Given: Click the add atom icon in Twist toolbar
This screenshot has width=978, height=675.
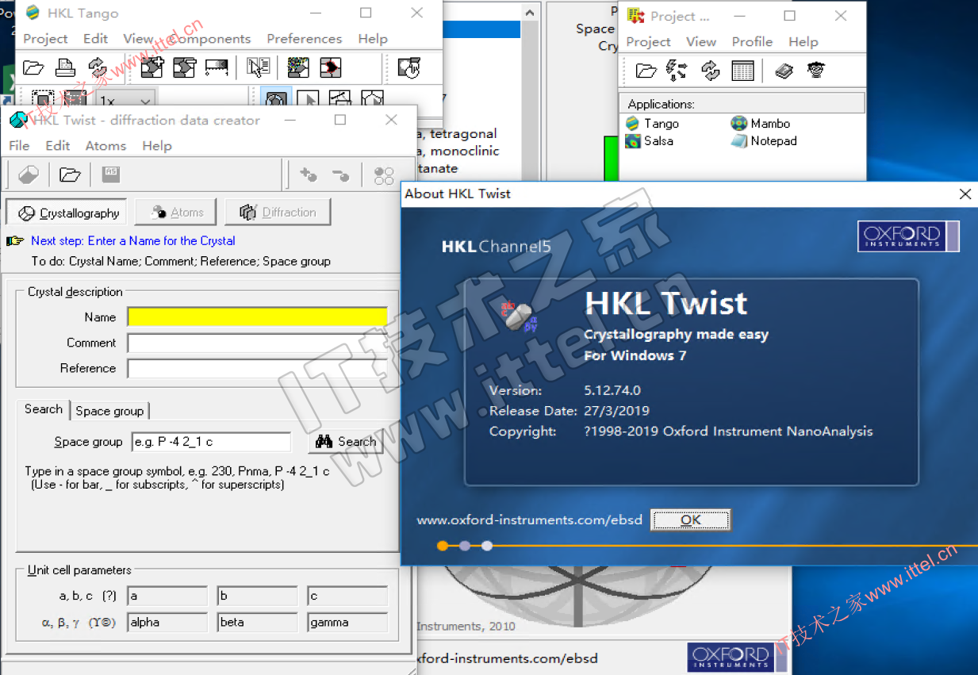Looking at the screenshot, I should [x=308, y=175].
